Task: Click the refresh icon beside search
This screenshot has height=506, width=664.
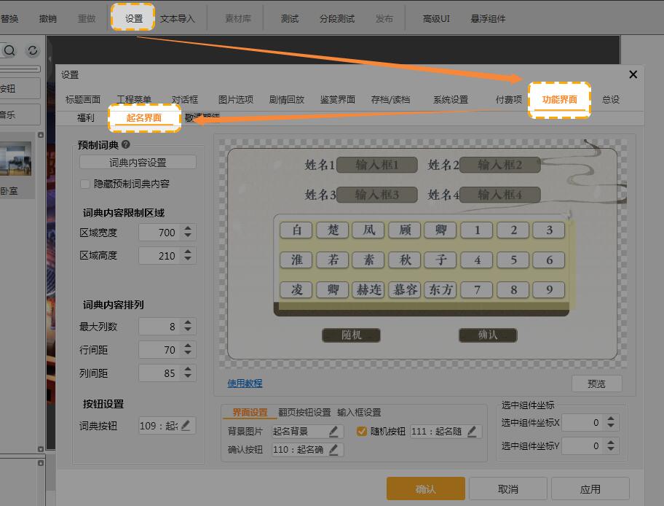Action: coord(33,50)
